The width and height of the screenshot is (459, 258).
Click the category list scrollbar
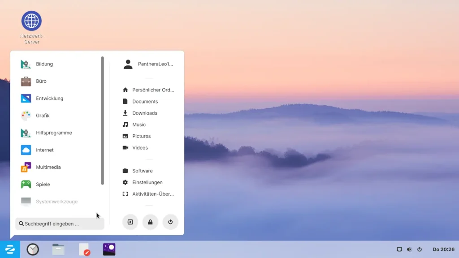click(x=103, y=121)
